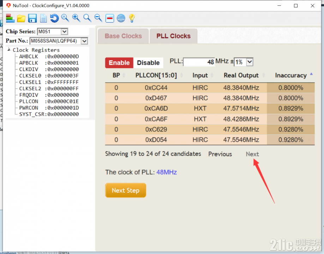Sort table by Inaccuracy column
The image size is (324, 254).
click(x=293, y=75)
